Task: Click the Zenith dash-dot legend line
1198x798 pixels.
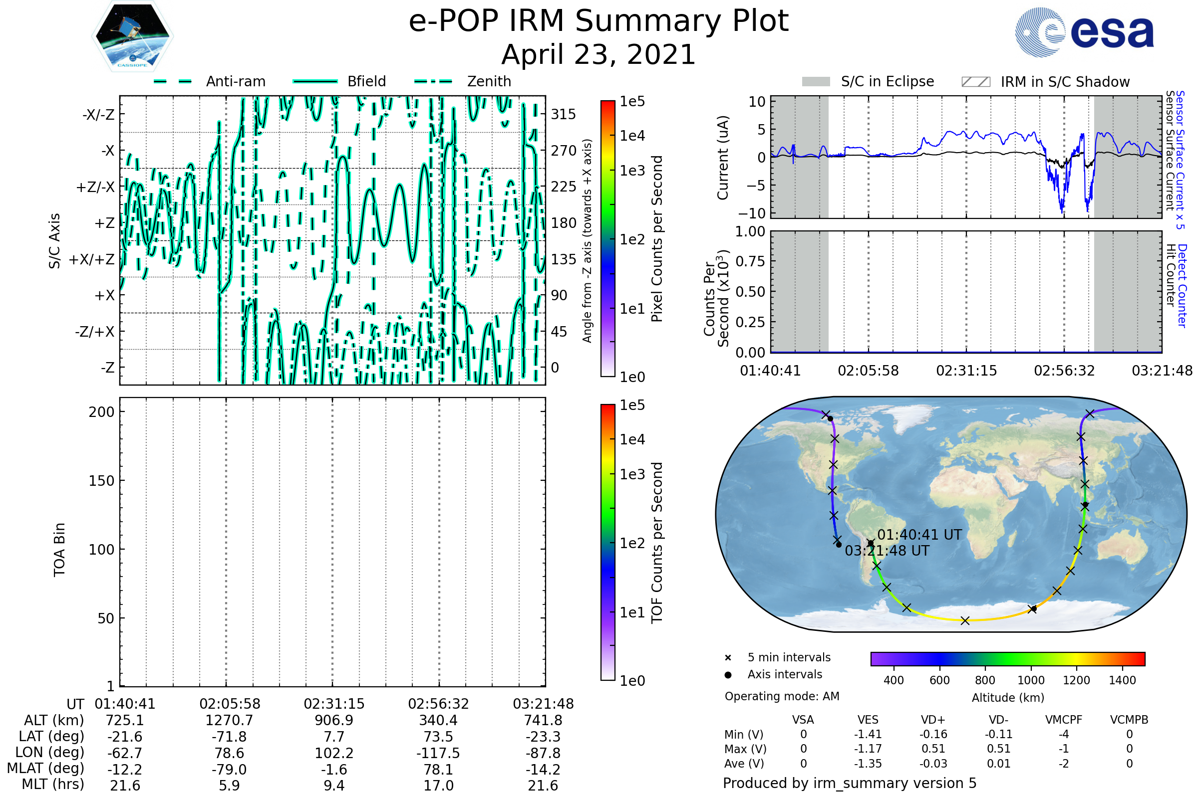Action: click(x=433, y=81)
